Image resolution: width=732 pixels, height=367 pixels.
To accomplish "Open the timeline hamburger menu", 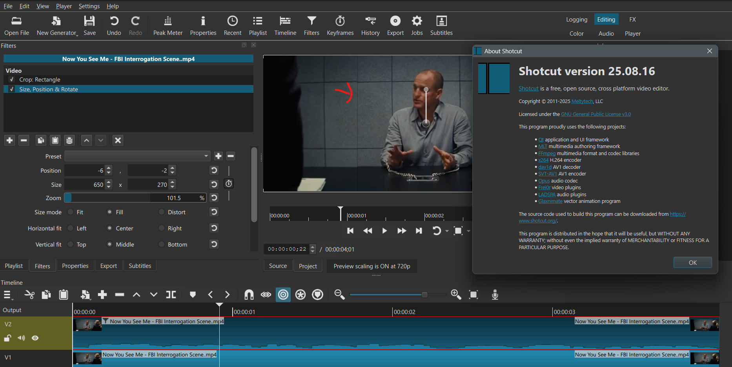I will pos(7,295).
